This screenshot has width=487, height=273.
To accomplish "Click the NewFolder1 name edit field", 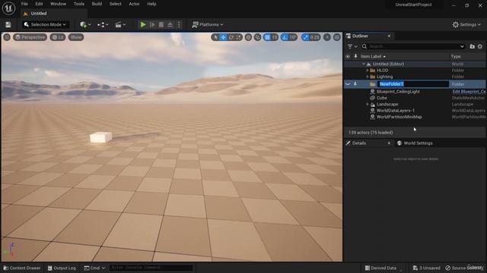I will 412,84.
